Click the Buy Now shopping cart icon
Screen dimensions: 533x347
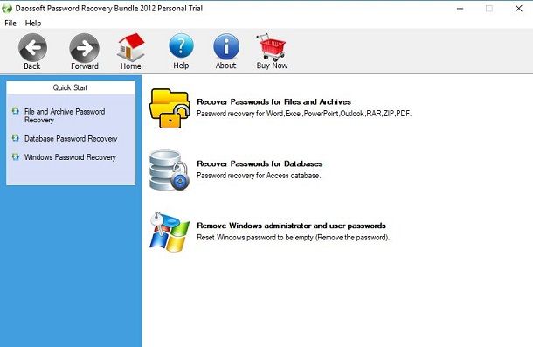click(271, 47)
